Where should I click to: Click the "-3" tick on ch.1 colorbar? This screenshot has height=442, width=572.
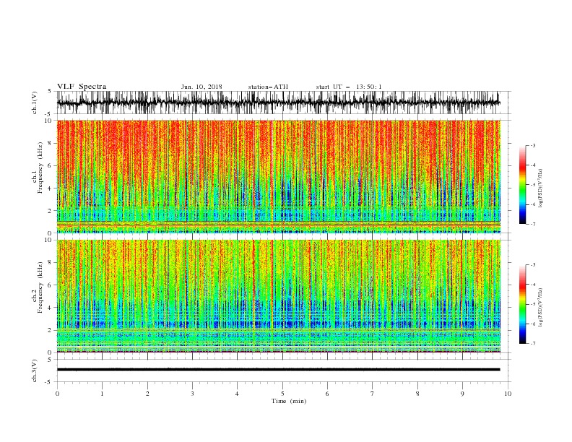(x=532, y=145)
